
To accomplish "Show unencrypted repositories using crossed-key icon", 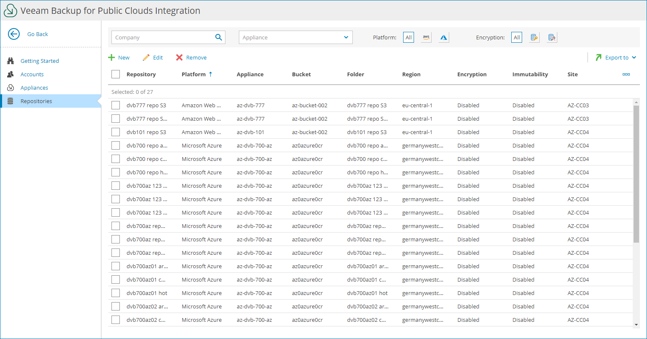I will tap(551, 37).
